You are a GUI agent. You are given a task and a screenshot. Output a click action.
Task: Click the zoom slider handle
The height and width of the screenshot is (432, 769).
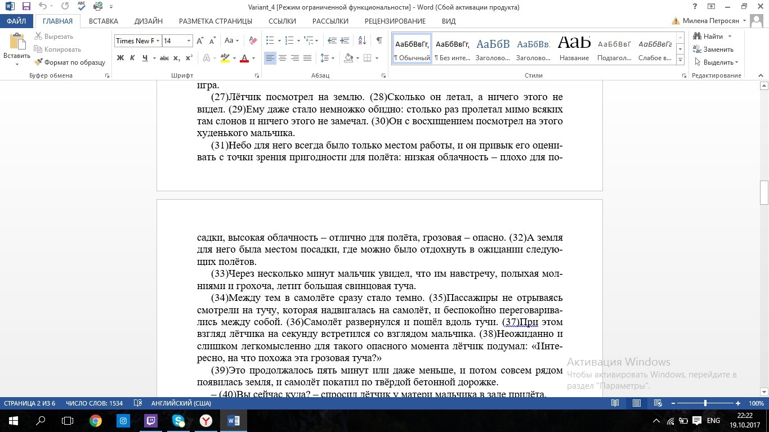coord(705,403)
